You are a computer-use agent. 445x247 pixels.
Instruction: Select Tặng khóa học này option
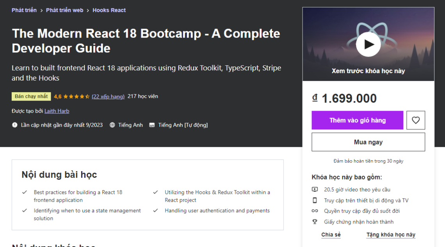coord(391,235)
